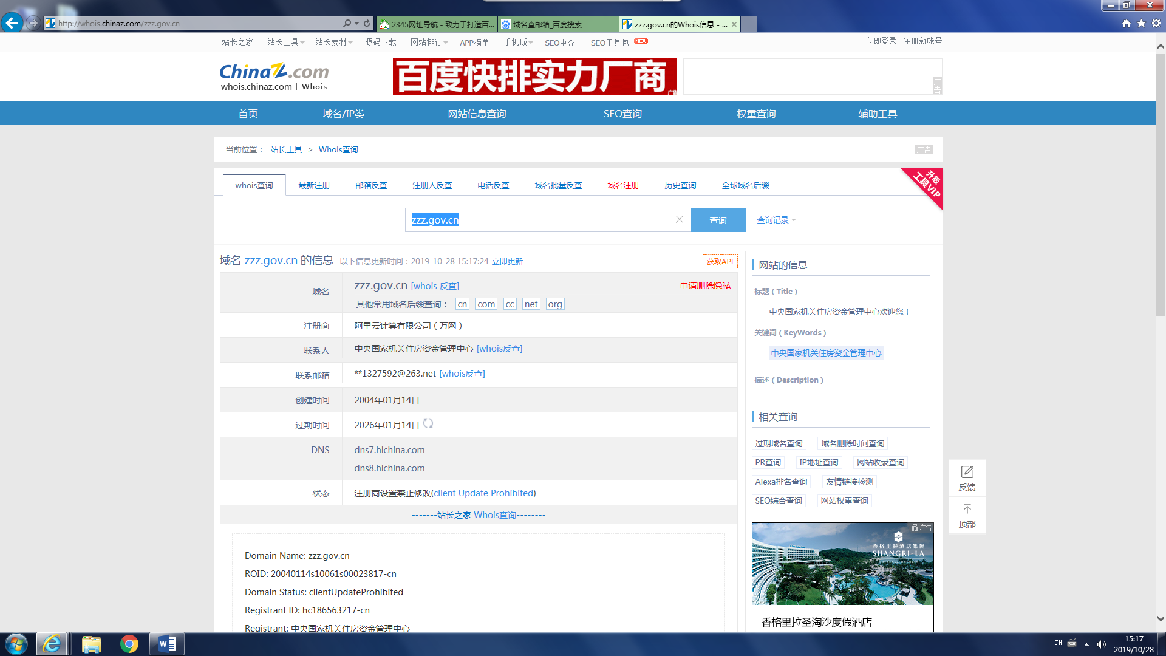Click the blue 查询 search button
This screenshot has height=656, width=1166.
click(718, 220)
